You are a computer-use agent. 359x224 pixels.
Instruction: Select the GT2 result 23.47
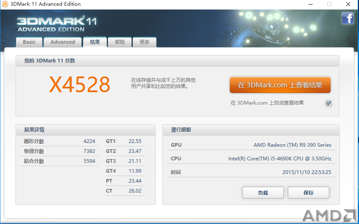coord(135,151)
